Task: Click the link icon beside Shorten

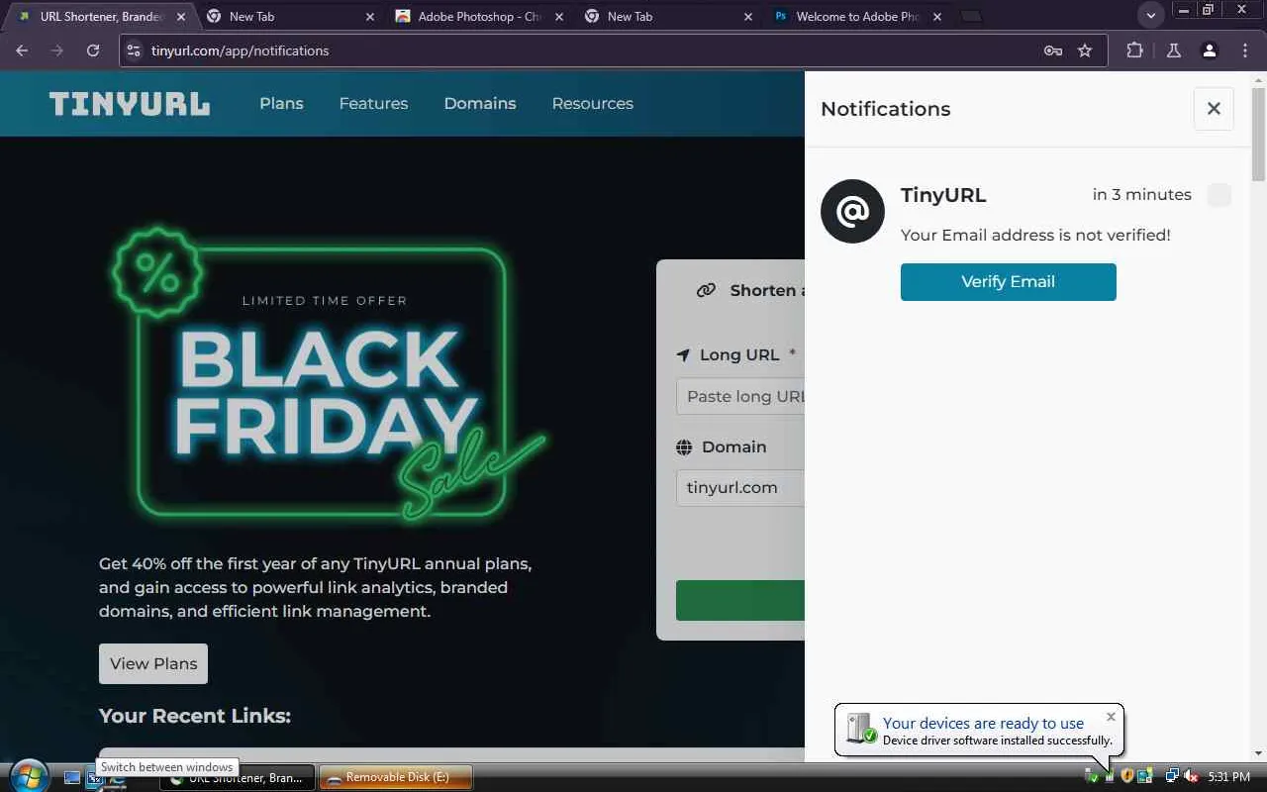Action: (x=706, y=290)
